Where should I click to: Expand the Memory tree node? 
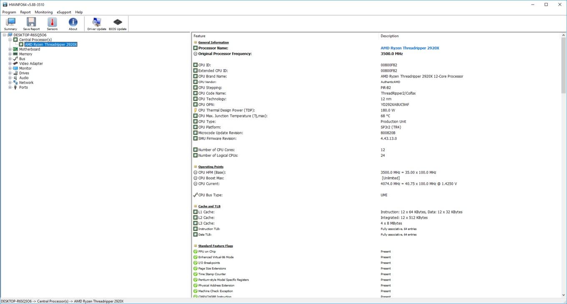tap(10, 54)
